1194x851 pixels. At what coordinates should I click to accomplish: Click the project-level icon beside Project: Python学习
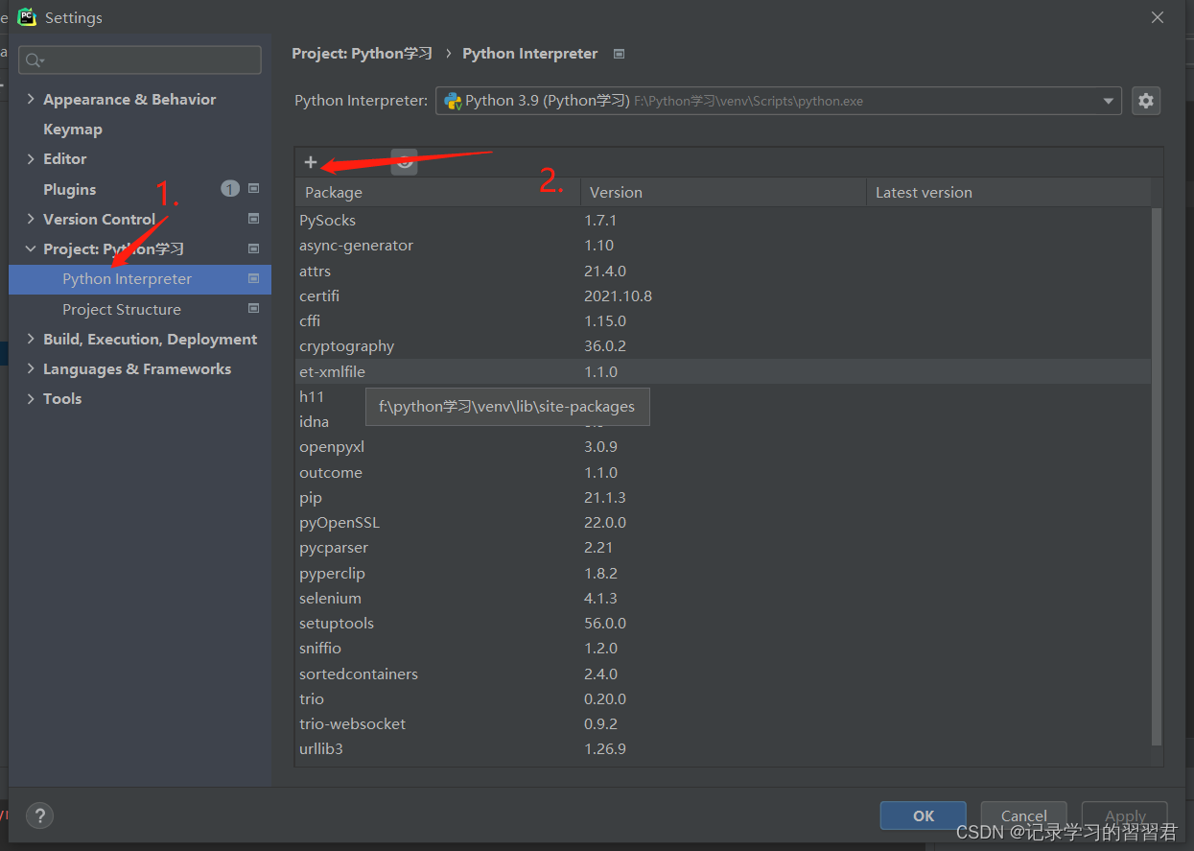point(254,248)
